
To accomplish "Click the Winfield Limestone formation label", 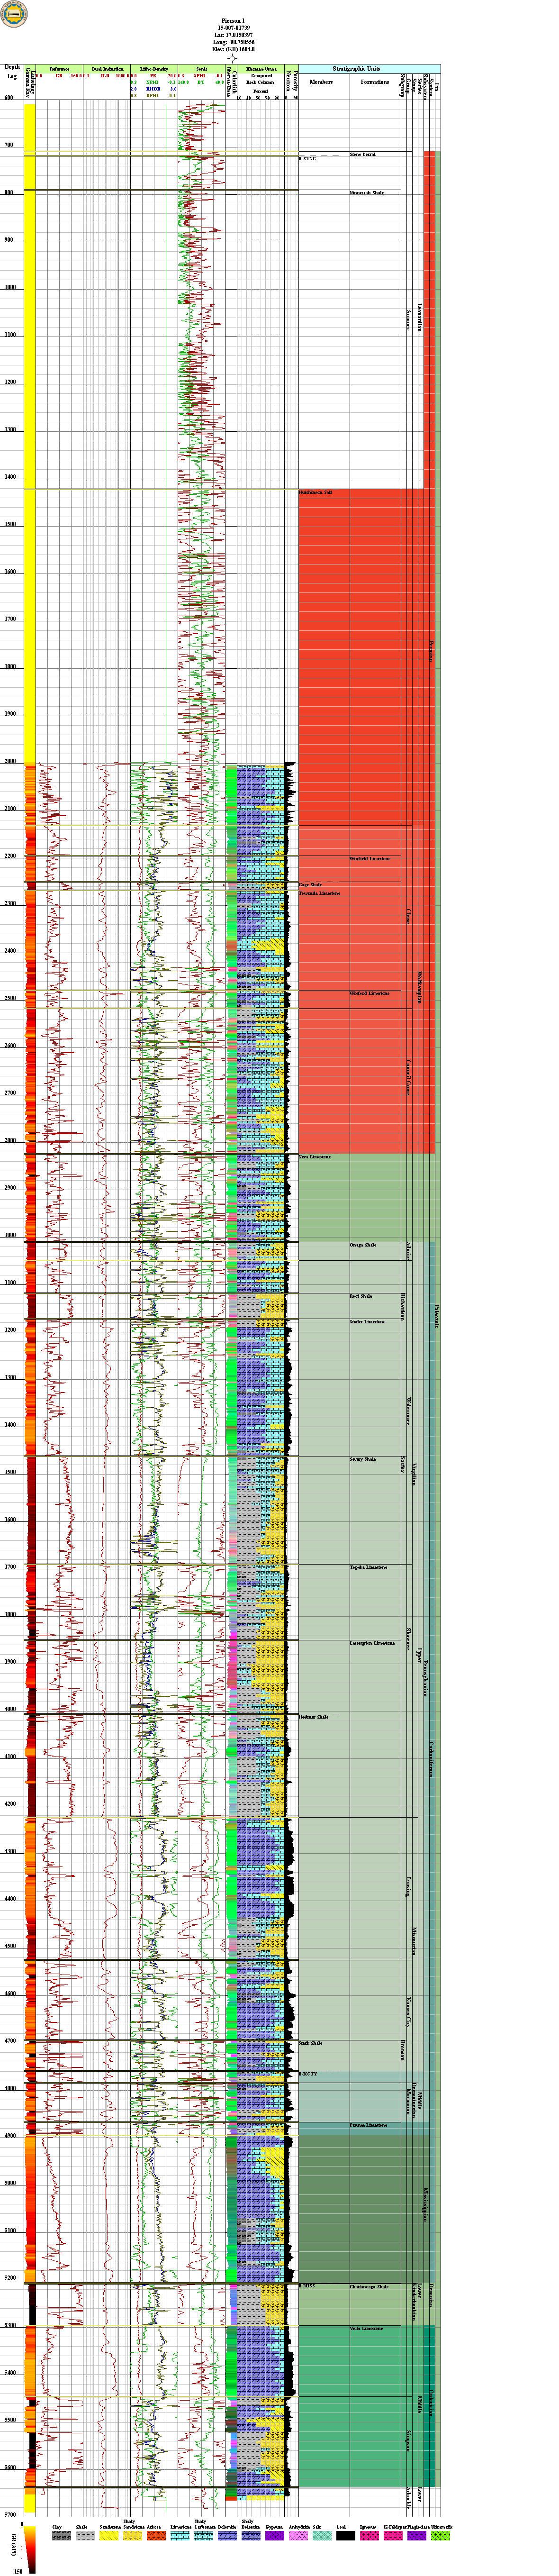I will (370, 858).
